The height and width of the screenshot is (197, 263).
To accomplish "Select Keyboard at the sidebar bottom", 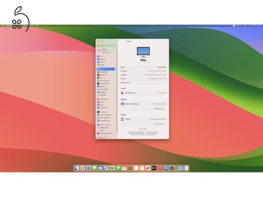I will pyautogui.click(x=106, y=137).
